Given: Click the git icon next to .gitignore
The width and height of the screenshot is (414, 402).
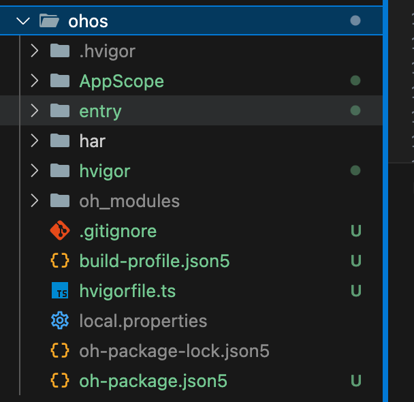Looking at the screenshot, I should tap(60, 231).
